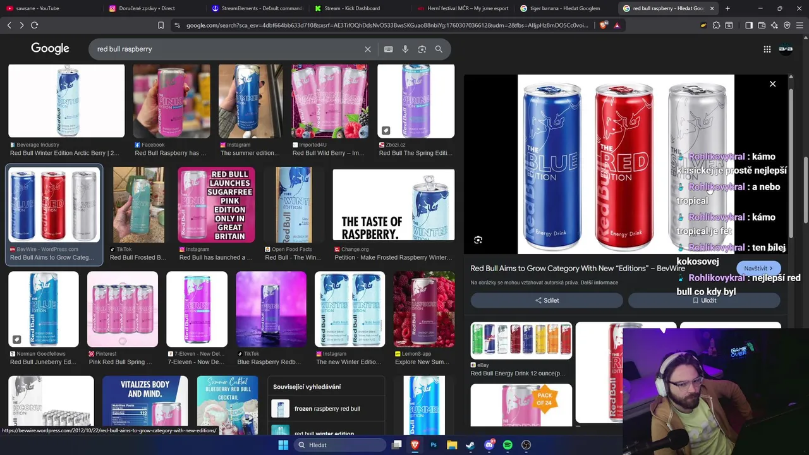This screenshot has height=455, width=809.
Task: Click the Brave Rewards triangle icon
Action: 617,25
